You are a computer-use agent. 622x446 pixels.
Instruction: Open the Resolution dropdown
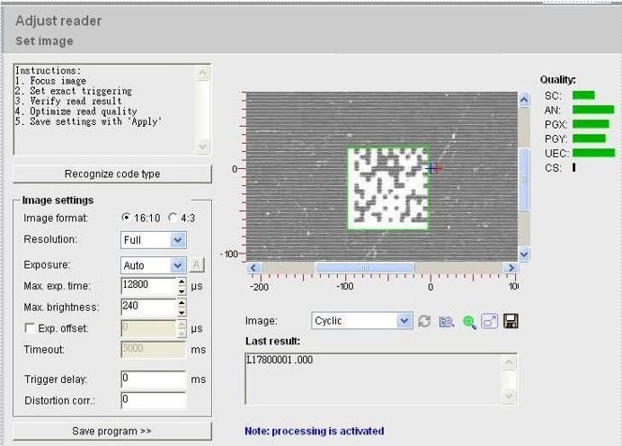tap(178, 240)
